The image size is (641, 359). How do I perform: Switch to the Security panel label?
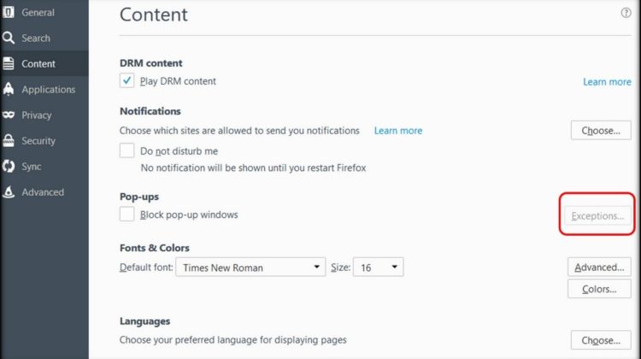[38, 141]
